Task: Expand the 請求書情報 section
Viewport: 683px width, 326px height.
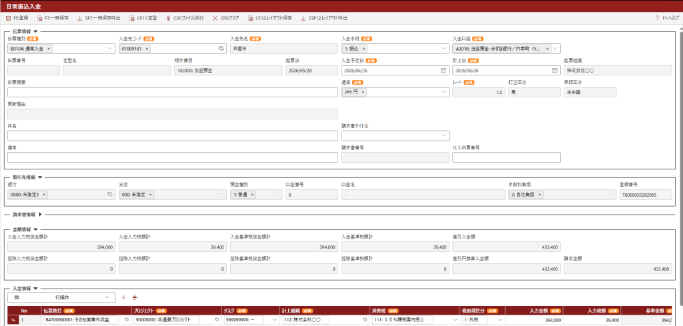Action: point(41,214)
